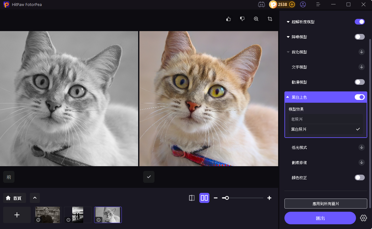
Task: Switch to side-by-side comparison view
Action: point(204,198)
